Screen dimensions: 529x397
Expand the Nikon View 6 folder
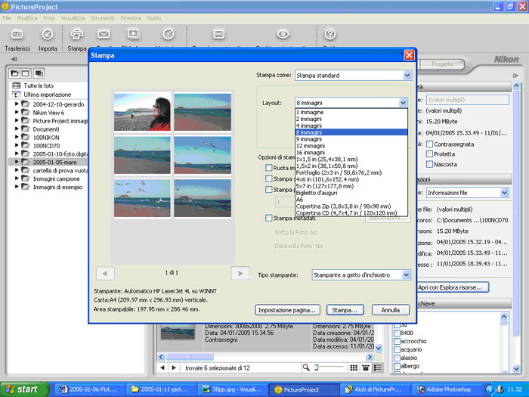pos(17,113)
